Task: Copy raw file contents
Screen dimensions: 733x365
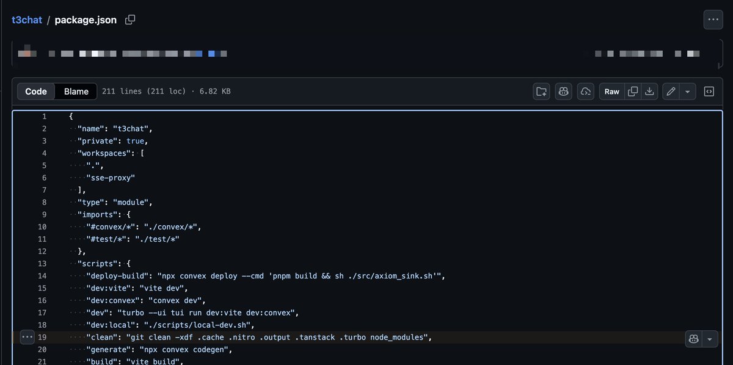Action: pos(633,92)
